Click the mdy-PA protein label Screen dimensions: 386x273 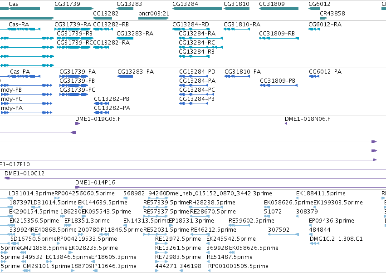(x=12, y=108)
